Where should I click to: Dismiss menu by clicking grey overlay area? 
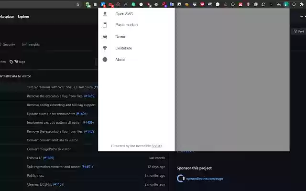232,80
